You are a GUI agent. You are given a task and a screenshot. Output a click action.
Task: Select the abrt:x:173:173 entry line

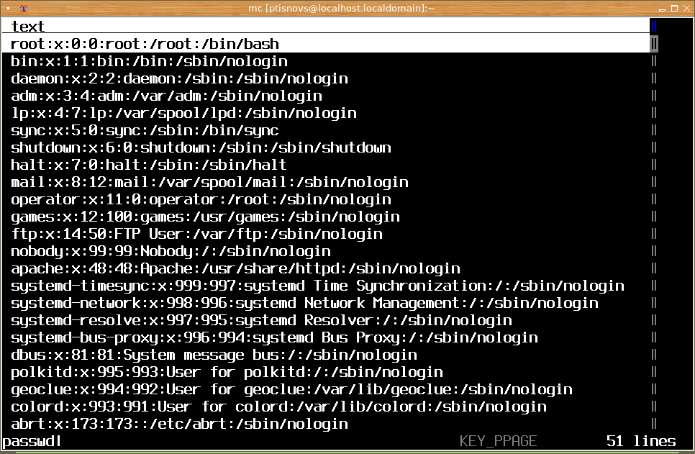click(180, 425)
